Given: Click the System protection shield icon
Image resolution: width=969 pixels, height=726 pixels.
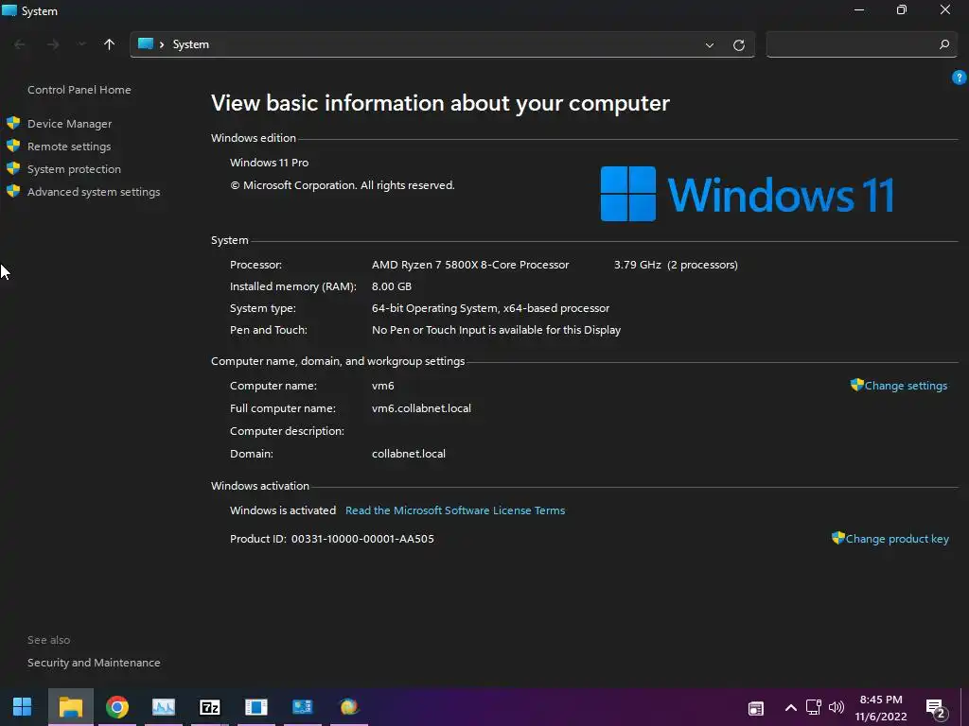Looking at the screenshot, I should click(13, 168).
